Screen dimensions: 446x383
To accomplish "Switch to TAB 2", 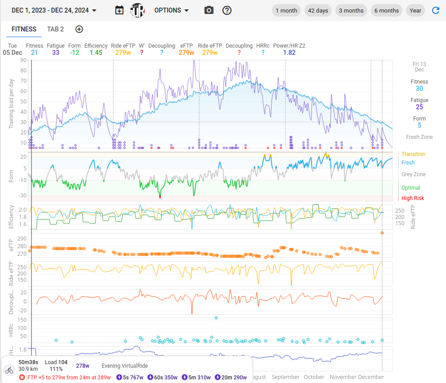I will pyautogui.click(x=55, y=29).
